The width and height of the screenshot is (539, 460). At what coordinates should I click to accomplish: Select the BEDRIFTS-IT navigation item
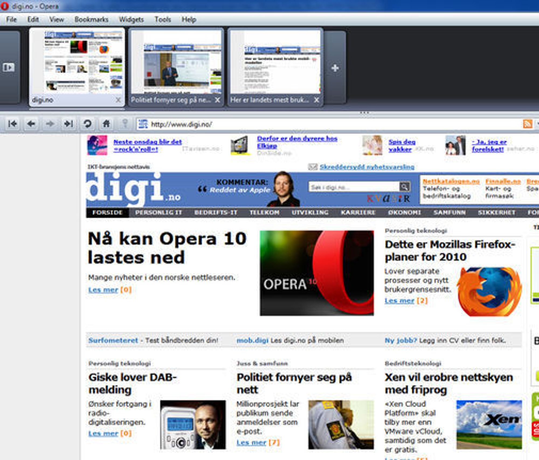tap(216, 212)
